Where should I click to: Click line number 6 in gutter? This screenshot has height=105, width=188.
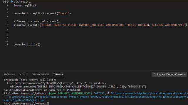pyautogui.click(x=7, y=25)
